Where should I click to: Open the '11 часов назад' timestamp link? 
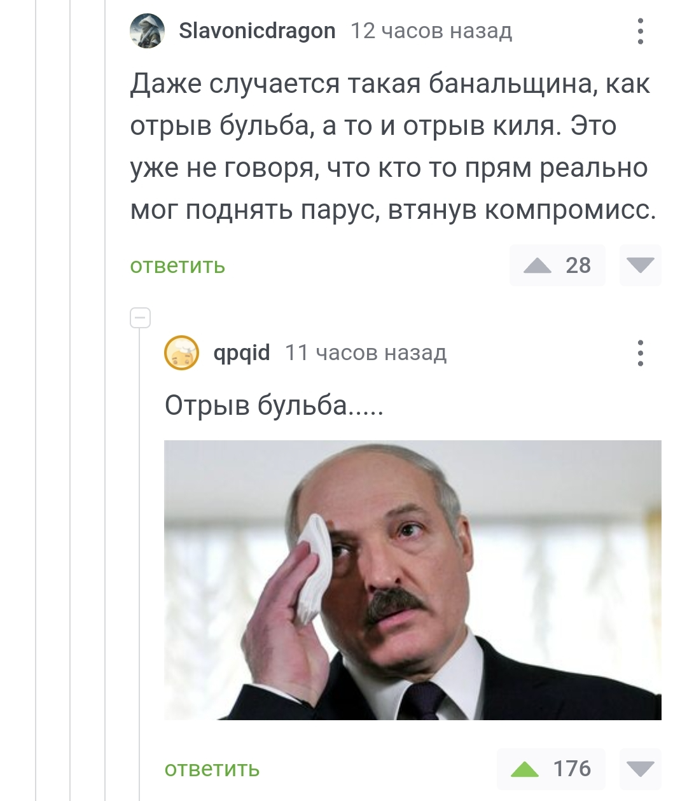(x=366, y=352)
